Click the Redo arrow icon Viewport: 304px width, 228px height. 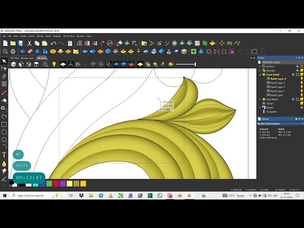(61, 43)
